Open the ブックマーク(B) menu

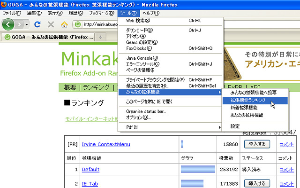point(102,13)
